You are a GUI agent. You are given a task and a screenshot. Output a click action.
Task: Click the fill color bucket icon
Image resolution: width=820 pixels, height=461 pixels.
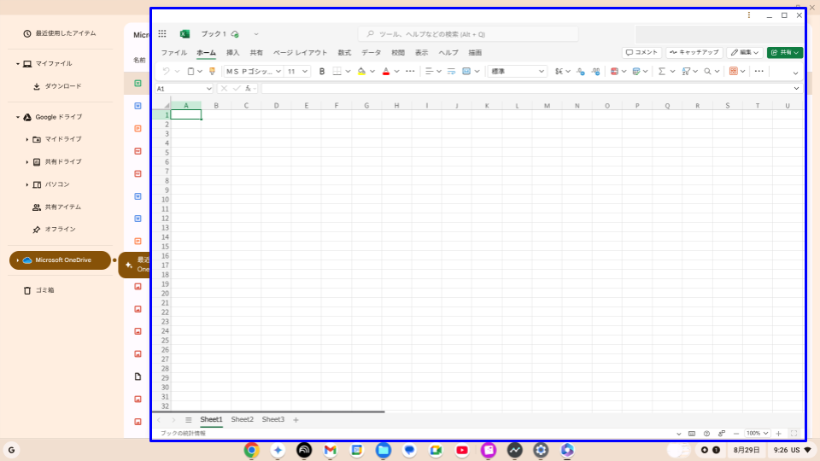tap(361, 72)
